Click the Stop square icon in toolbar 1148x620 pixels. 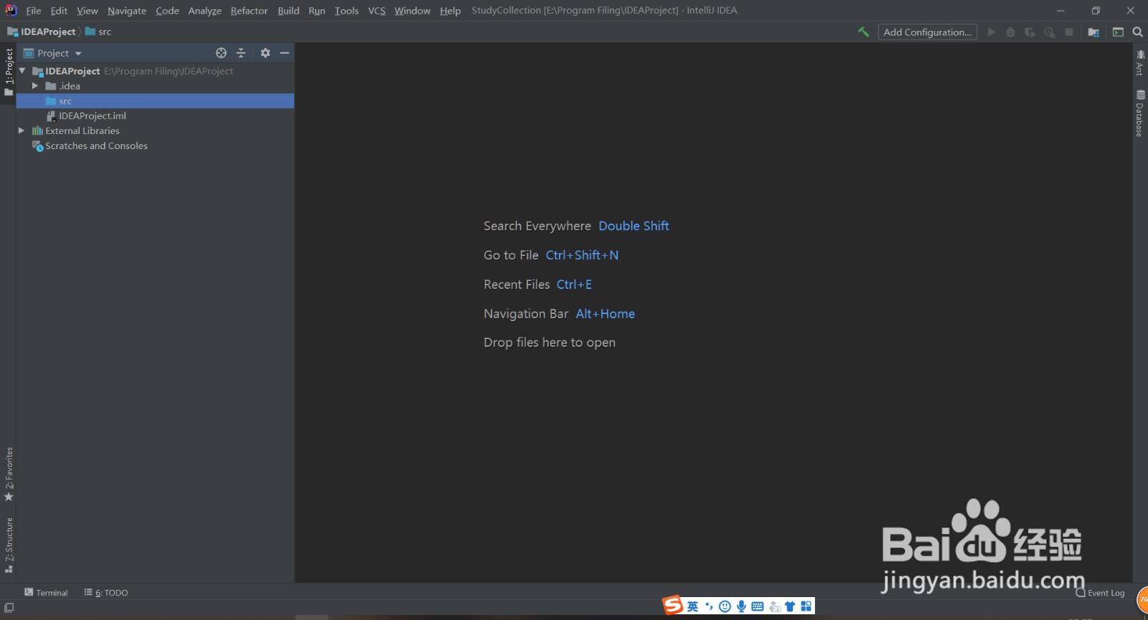point(1069,32)
